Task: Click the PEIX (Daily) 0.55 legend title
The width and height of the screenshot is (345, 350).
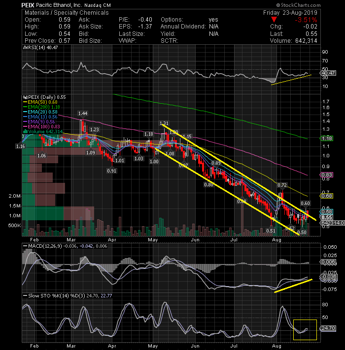Action: coord(47,97)
